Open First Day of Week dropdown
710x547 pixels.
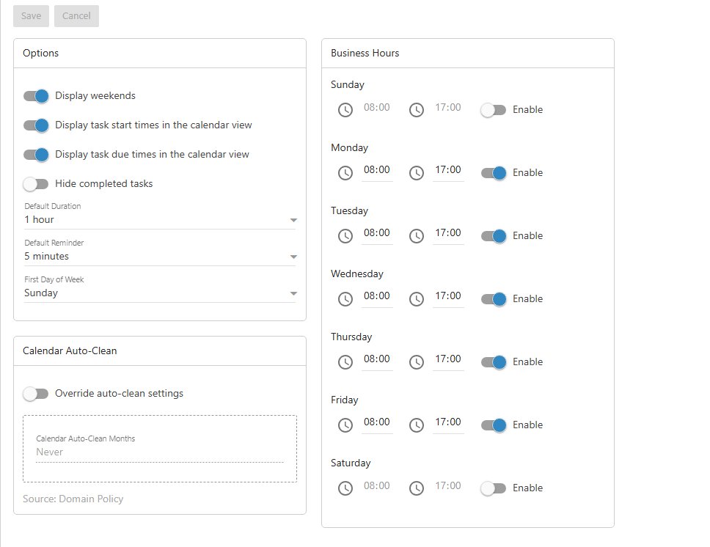coord(160,293)
